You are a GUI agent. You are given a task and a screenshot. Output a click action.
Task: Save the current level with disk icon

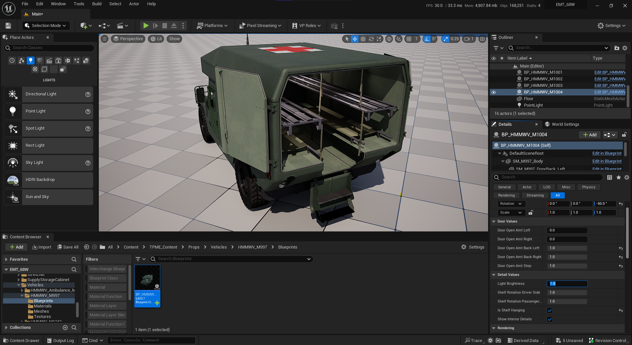(8, 26)
